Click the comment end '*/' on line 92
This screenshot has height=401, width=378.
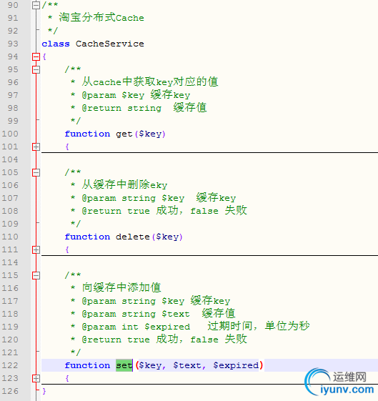pos(53,31)
